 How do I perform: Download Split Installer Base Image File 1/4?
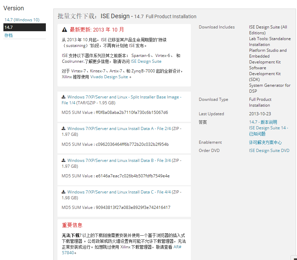[x=121, y=100]
